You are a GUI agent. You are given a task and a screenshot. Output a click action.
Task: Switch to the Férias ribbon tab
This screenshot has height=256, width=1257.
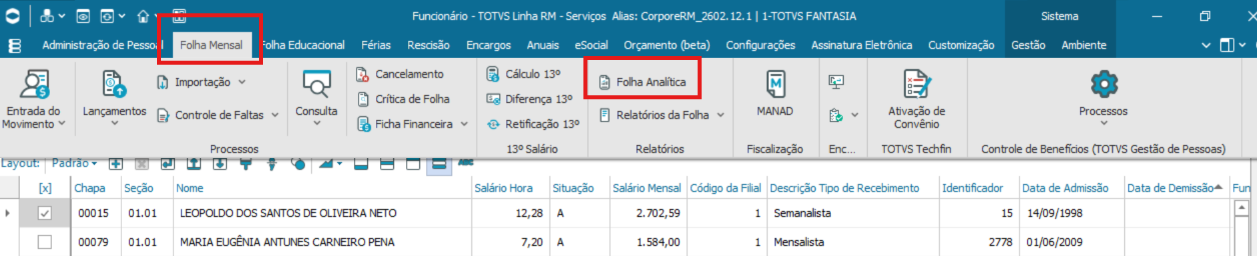[376, 45]
